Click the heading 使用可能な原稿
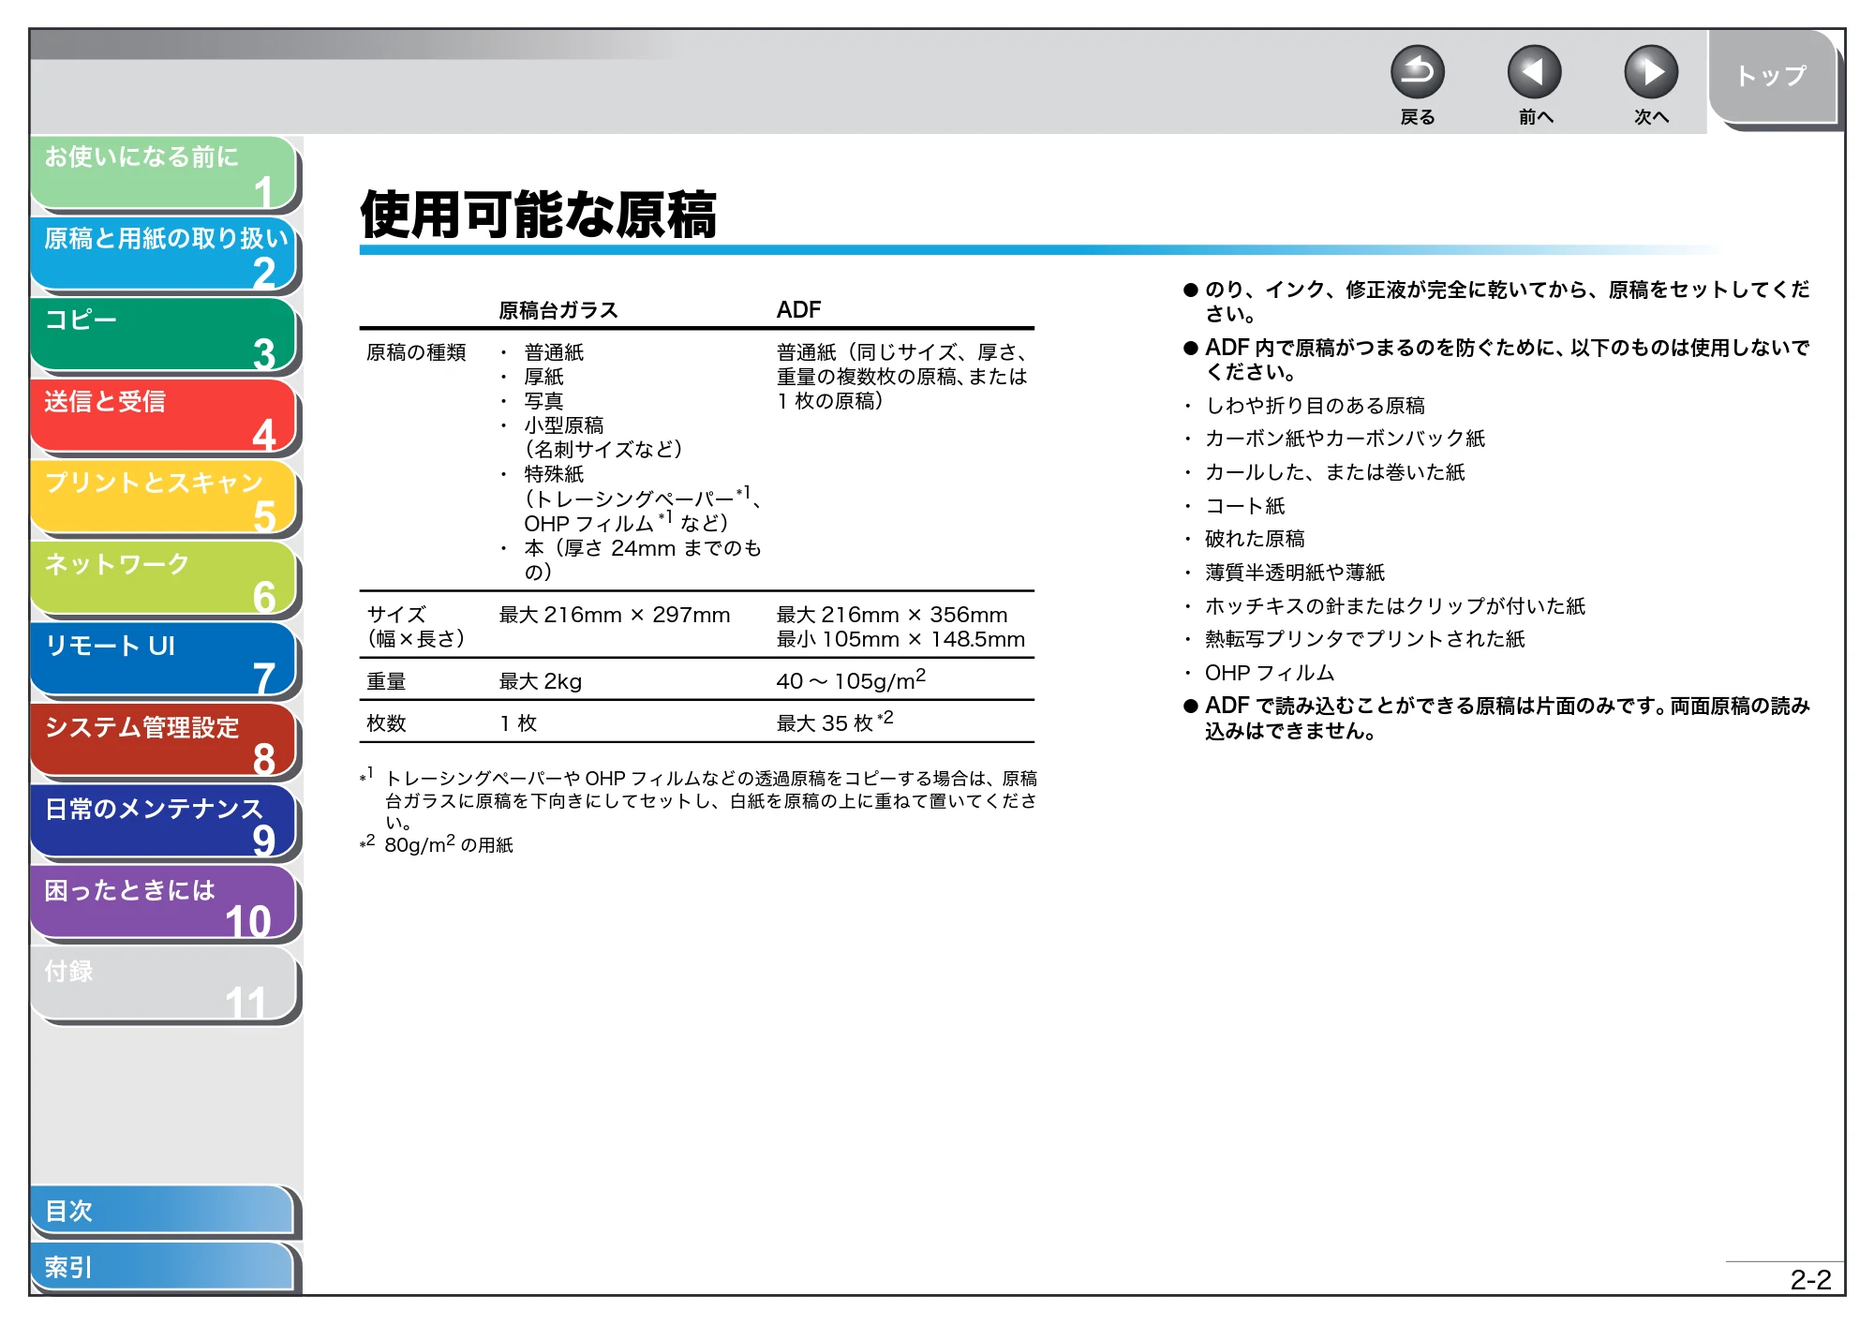Image resolution: width=1874 pixels, height=1325 pixels. 539,215
